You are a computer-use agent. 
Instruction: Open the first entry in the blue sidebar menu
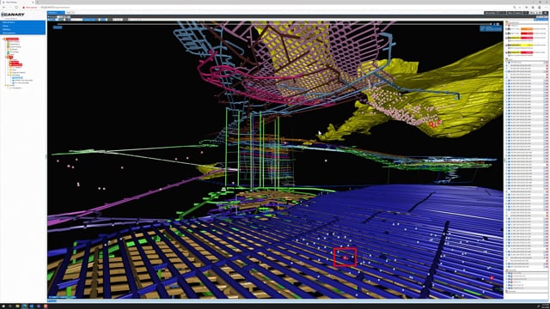click(x=23, y=22)
